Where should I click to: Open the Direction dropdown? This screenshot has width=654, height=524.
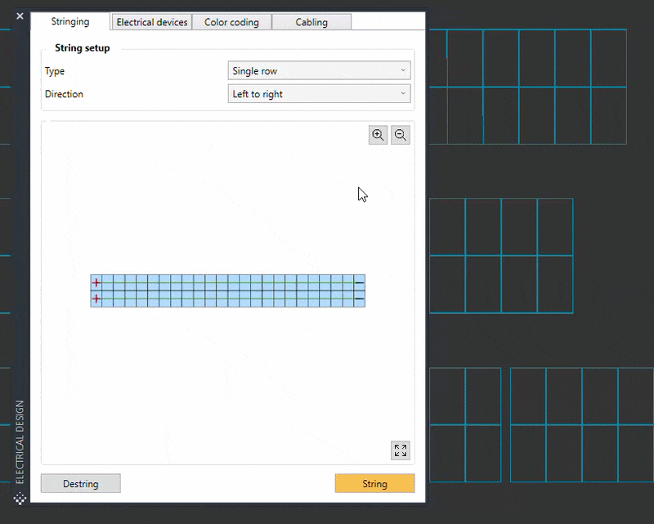(319, 93)
